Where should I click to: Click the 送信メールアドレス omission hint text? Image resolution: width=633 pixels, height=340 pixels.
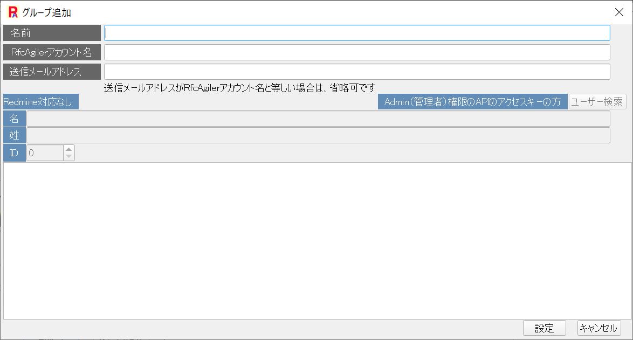pos(239,87)
